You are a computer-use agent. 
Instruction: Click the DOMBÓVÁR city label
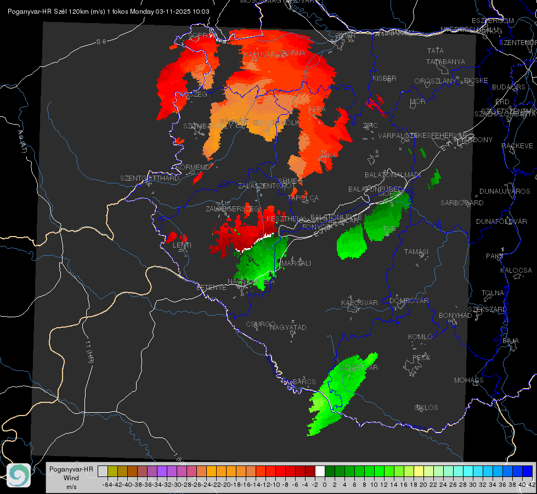(x=409, y=300)
